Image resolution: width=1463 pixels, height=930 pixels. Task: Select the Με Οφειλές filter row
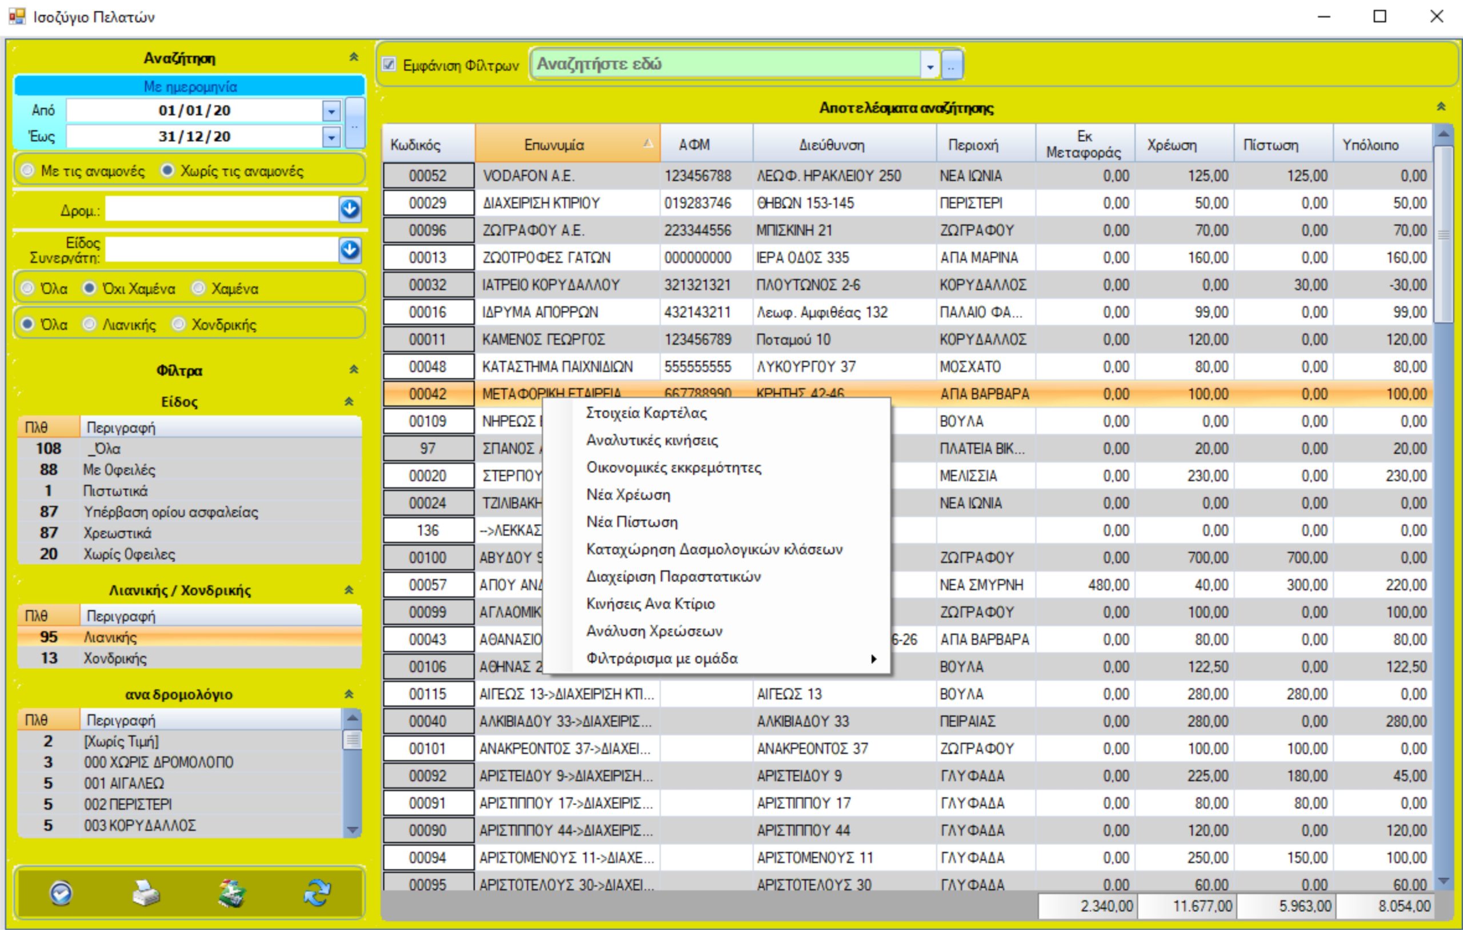click(x=119, y=470)
